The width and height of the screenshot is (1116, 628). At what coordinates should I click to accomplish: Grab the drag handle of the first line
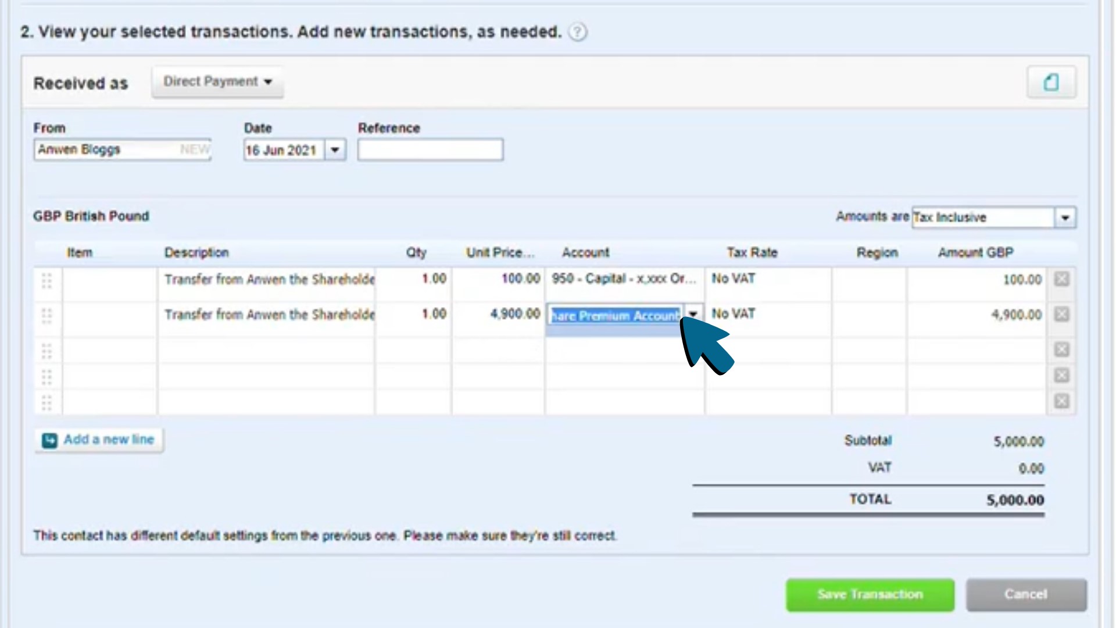coord(46,280)
